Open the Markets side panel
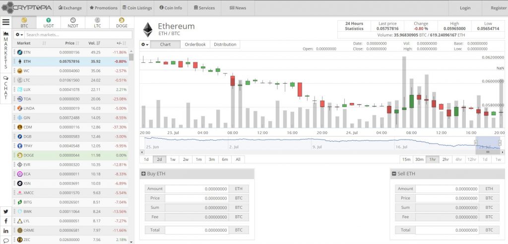 [x=6, y=50]
